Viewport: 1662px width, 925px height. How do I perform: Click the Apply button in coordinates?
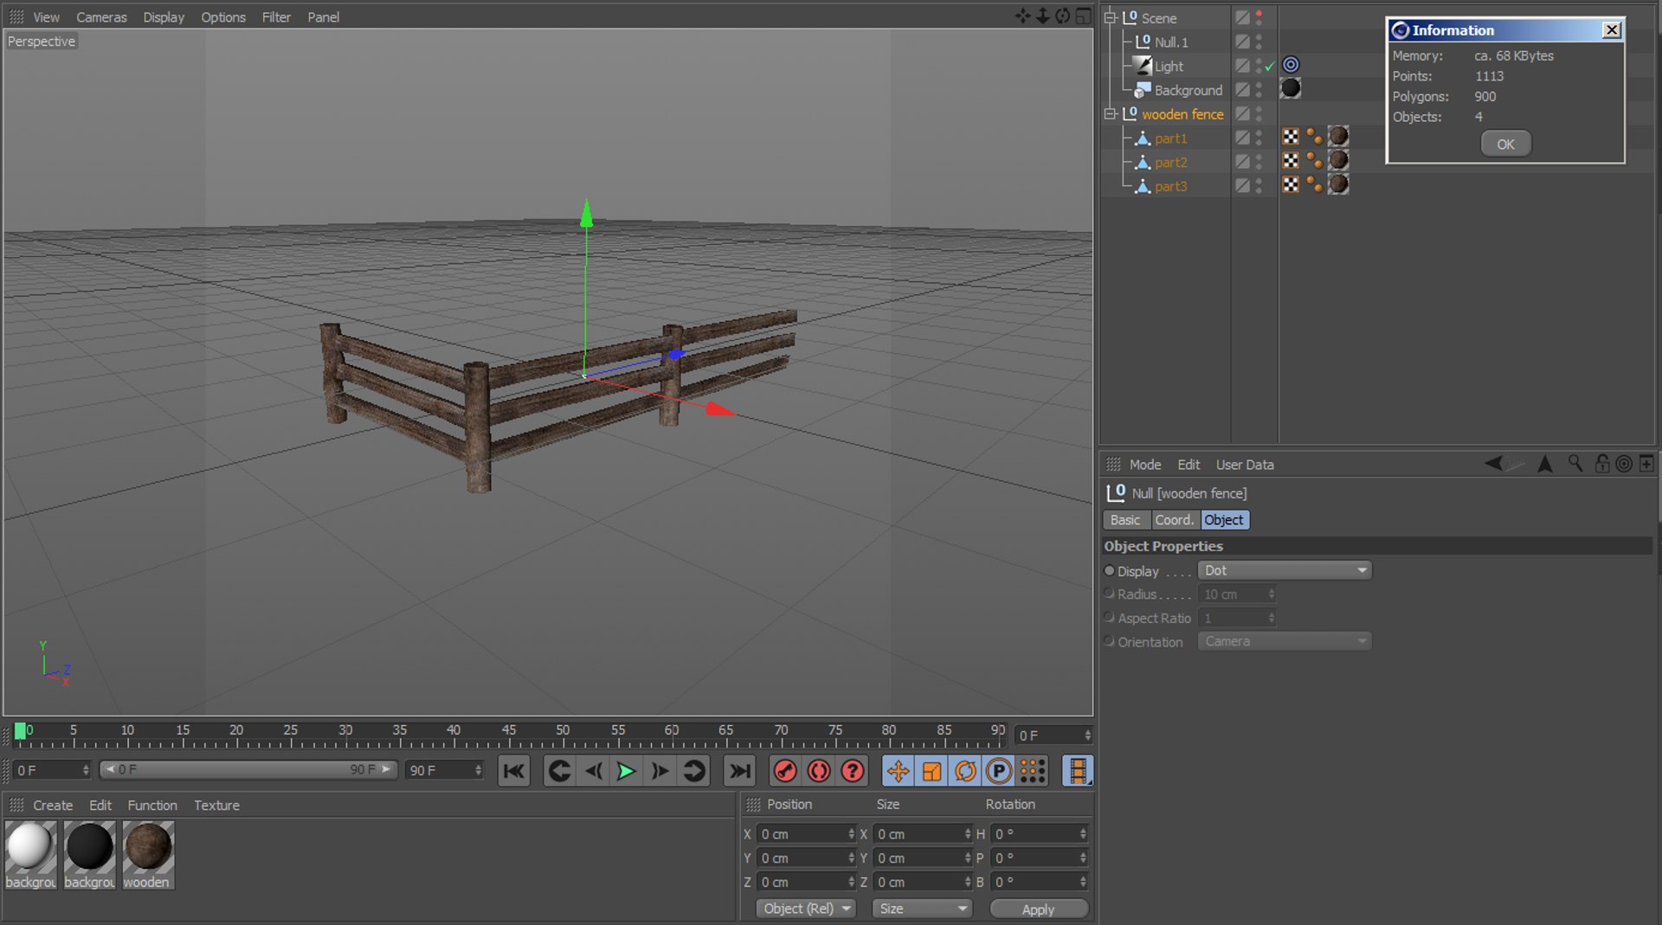tap(1038, 909)
